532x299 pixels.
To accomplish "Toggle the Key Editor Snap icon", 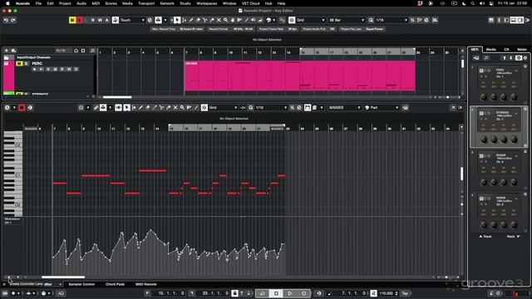I will click(x=204, y=108).
